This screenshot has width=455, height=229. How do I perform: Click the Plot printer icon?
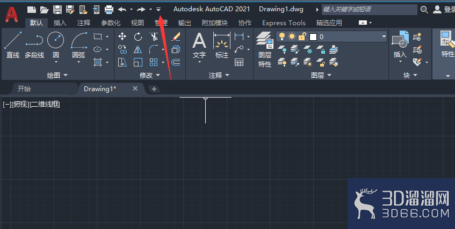109,10
